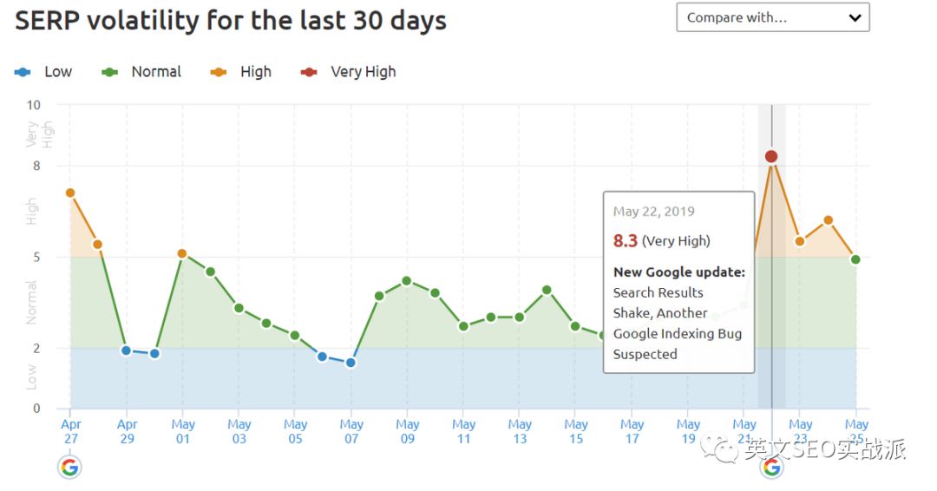
Task: Open the Google update icon under Apr 27
Action: pos(70,467)
